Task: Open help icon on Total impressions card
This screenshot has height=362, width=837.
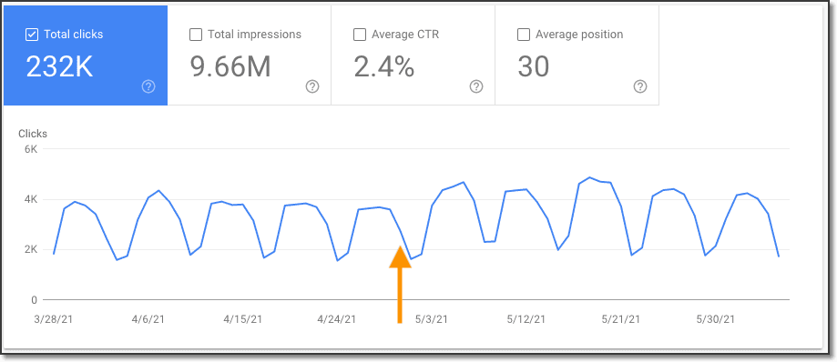Action: tap(312, 87)
